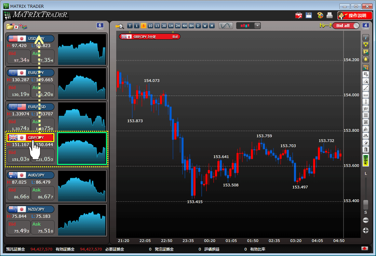Click the green Color button
The width and height of the screenshot is (376, 256).
coord(365,160)
